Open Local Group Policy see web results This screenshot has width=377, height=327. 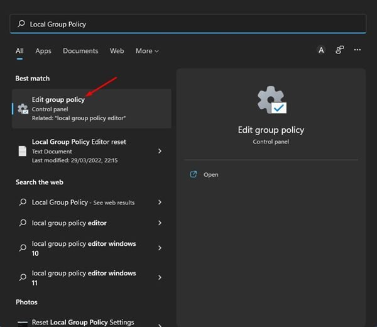click(92, 202)
